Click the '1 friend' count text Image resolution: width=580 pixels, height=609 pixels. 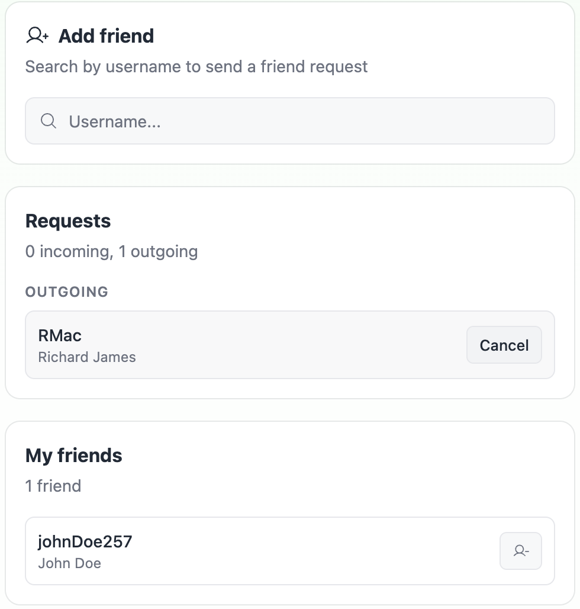coord(53,486)
